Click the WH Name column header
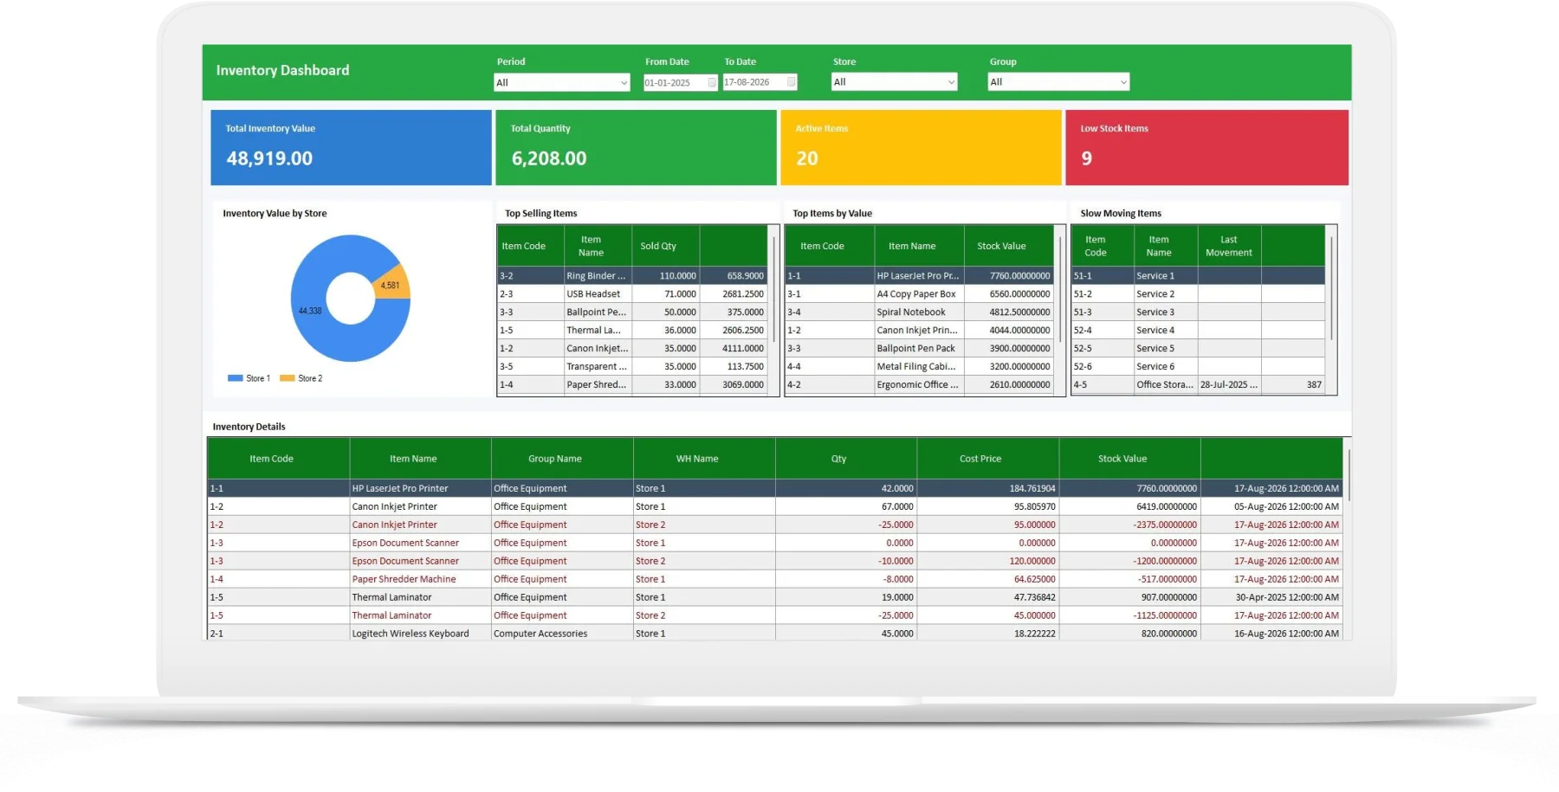 coord(704,459)
